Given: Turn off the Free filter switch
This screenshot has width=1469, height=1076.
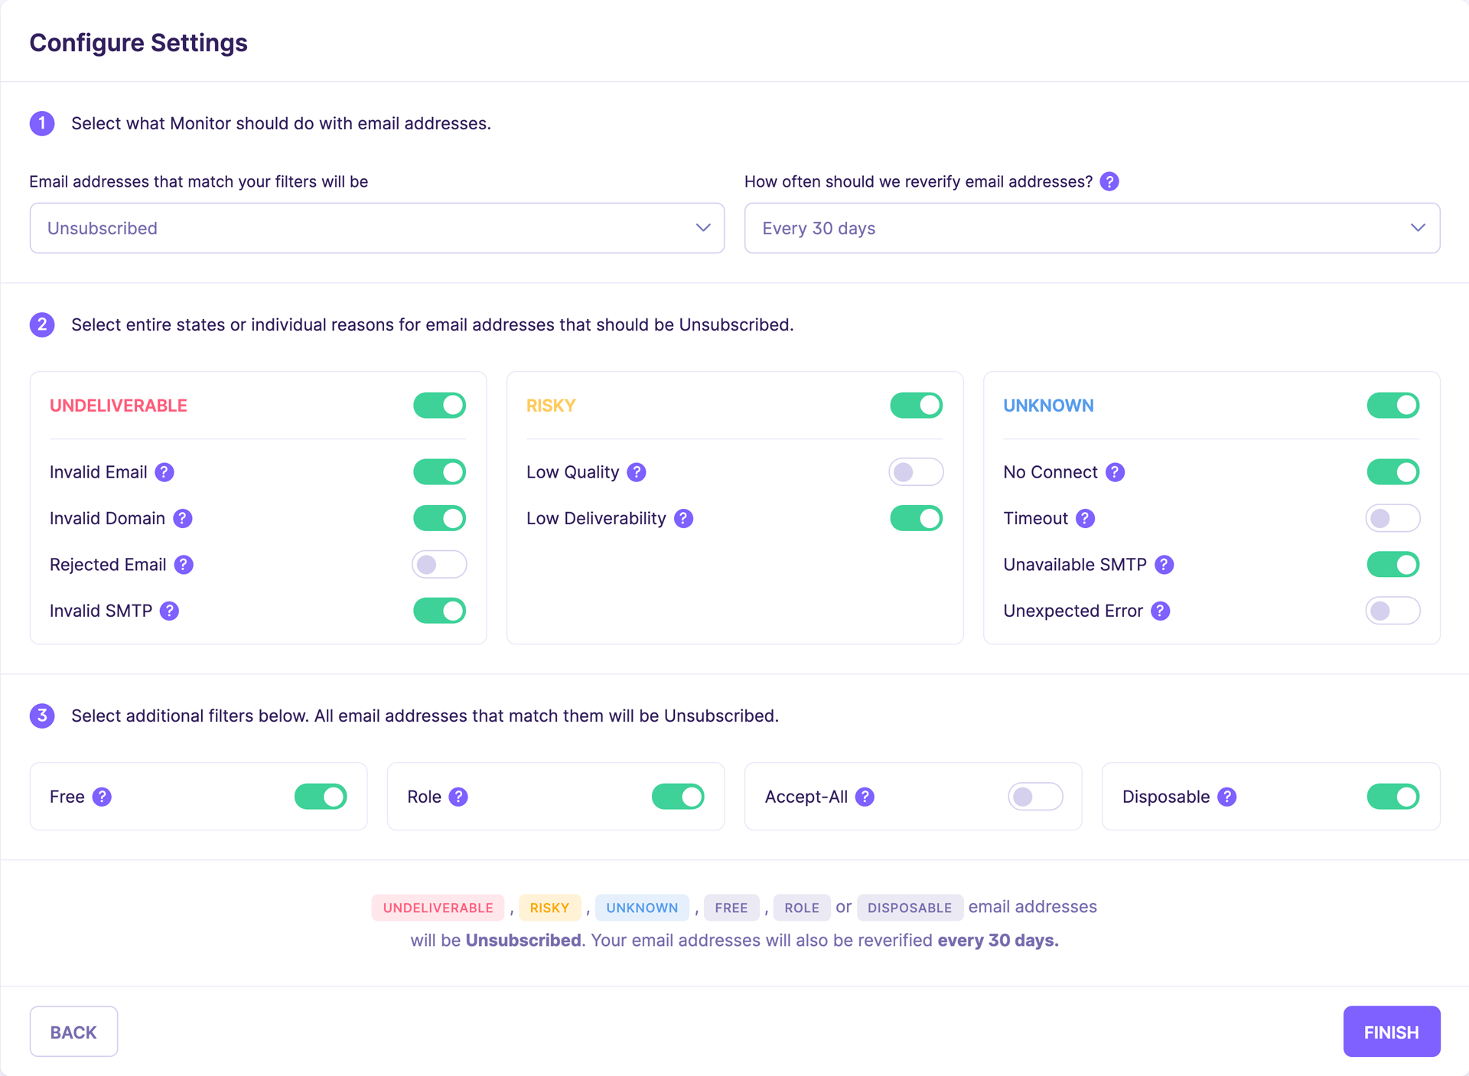Looking at the screenshot, I should point(321,797).
